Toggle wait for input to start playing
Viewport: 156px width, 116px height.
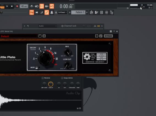37,6
